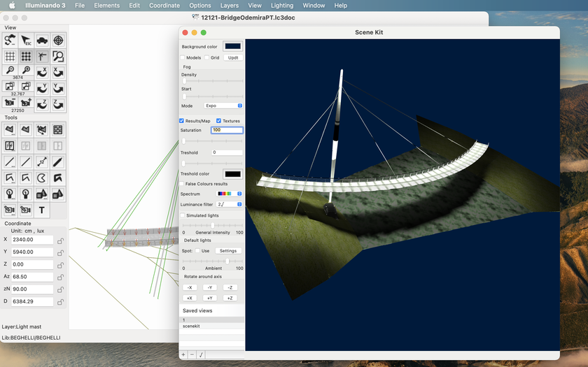Click the car view icon
Image resolution: width=588 pixels, height=367 pixels.
42,41
